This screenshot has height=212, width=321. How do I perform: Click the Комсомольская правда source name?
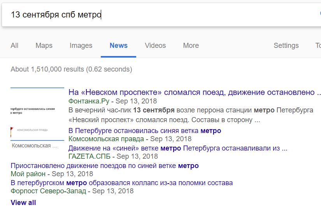click(x=106, y=139)
